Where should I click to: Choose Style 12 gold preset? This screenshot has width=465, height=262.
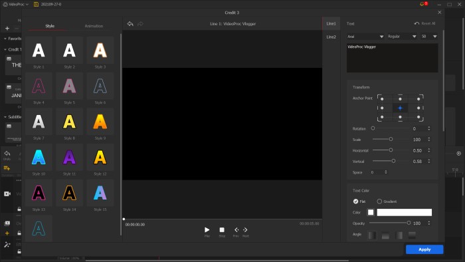(100, 157)
